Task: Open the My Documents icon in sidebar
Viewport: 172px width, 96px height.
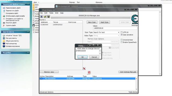Action: (4, 38)
